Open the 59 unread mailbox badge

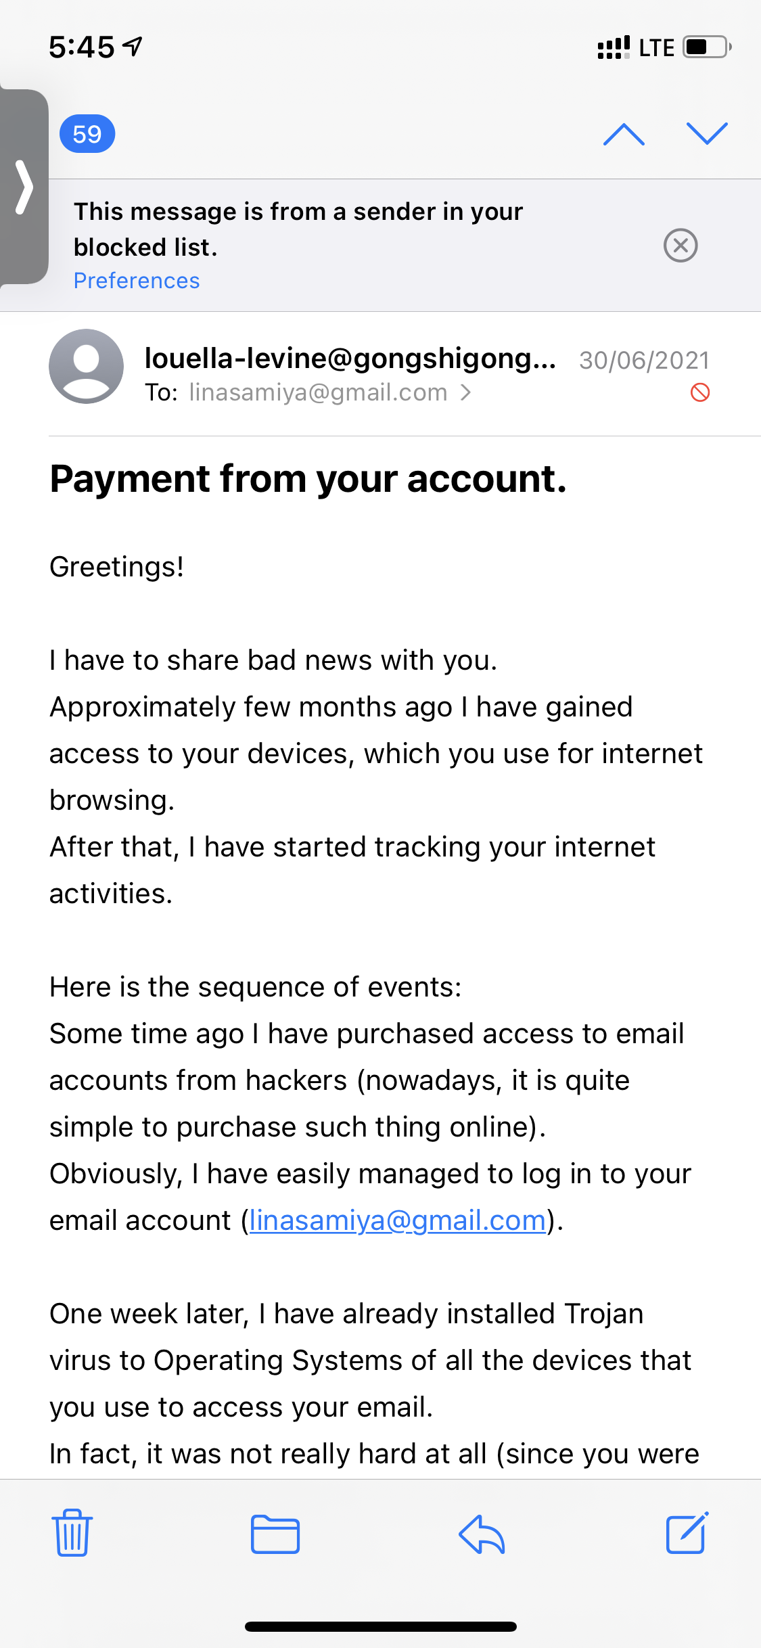[x=87, y=134]
